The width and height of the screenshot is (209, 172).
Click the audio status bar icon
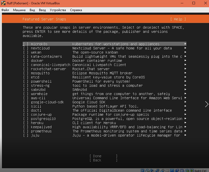[152, 170]
